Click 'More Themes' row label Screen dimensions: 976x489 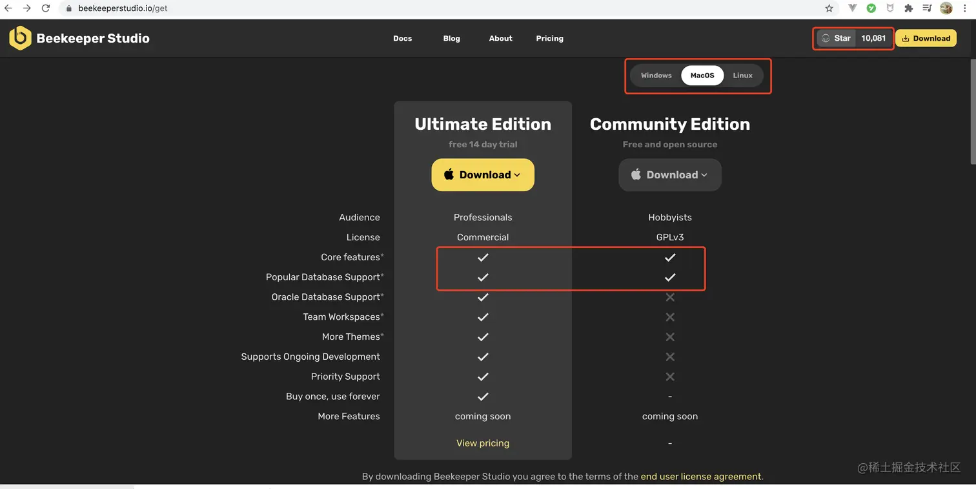352,337
